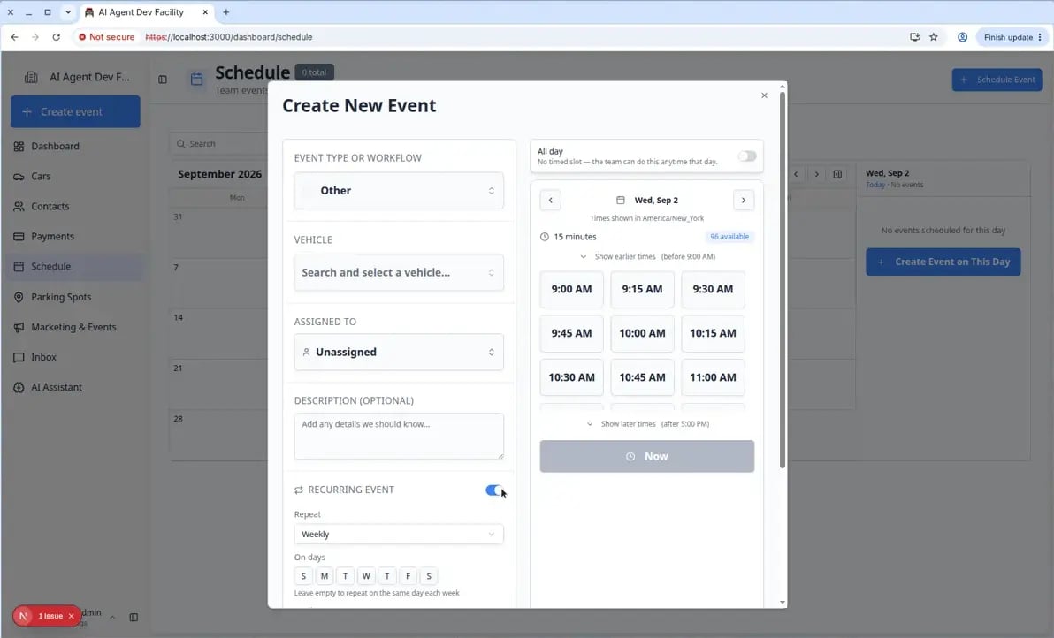Open the Event Type dropdown showing Other
Viewport: 1054px width, 638px height.
399,191
